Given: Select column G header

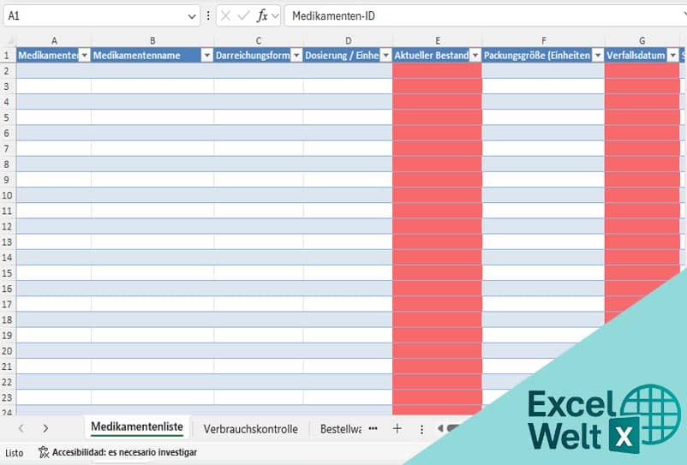Looking at the screenshot, I should pos(642,41).
